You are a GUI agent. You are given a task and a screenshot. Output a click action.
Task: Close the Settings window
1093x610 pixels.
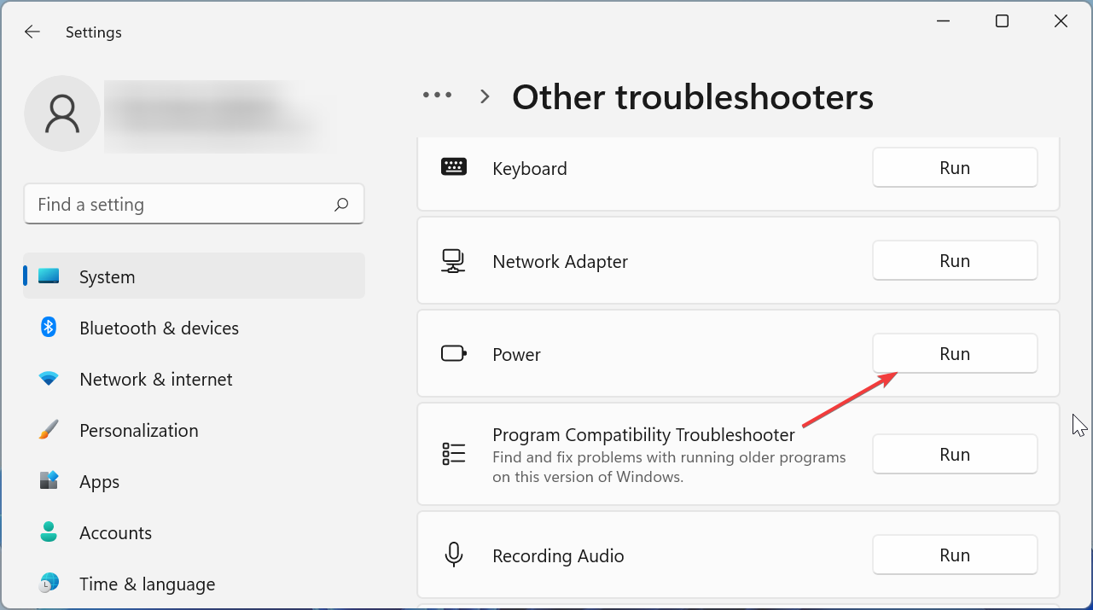tap(1061, 21)
